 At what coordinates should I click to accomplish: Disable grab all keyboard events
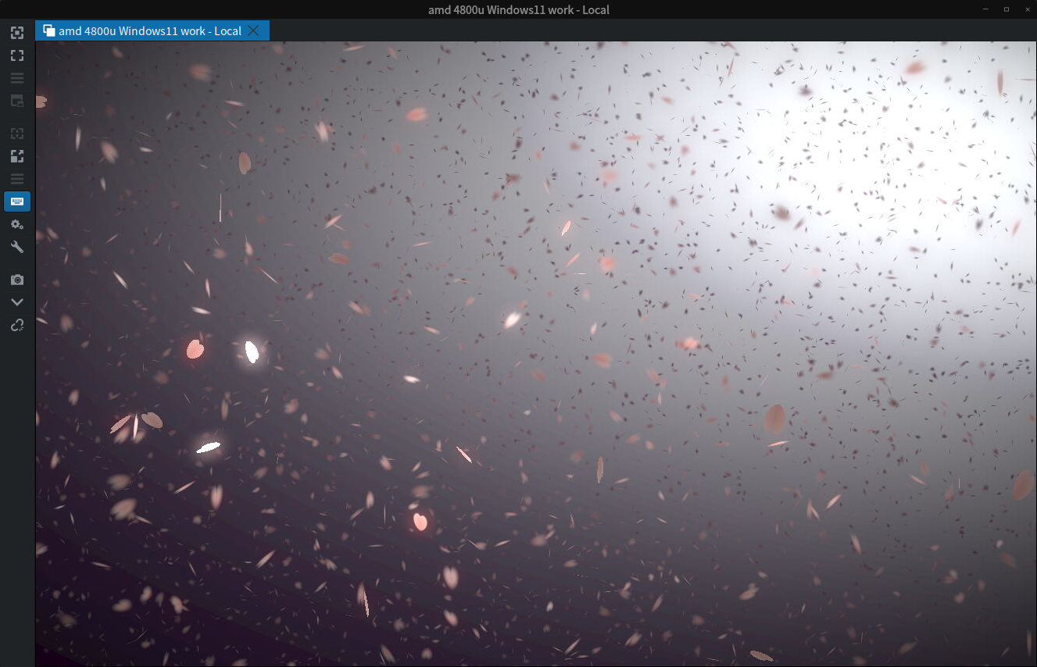pos(17,202)
